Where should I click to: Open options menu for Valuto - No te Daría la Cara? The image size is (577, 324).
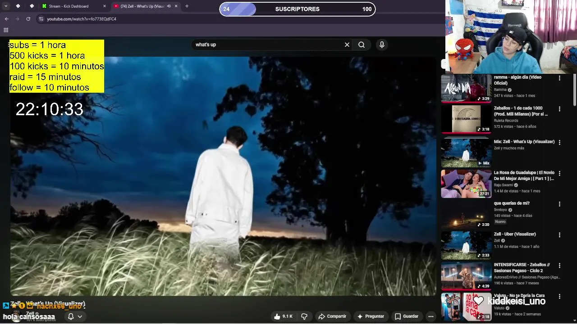pos(559,297)
